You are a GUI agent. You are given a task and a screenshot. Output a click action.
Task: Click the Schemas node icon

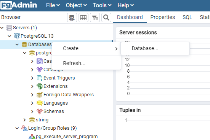coord(40,111)
